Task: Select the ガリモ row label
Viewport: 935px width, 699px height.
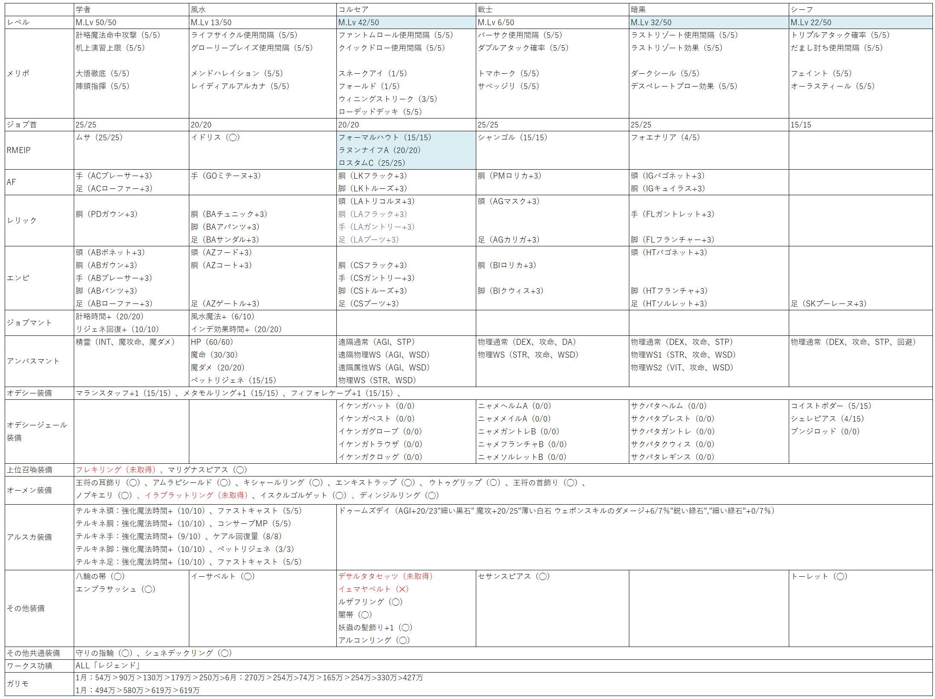Action: coord(18,684)
